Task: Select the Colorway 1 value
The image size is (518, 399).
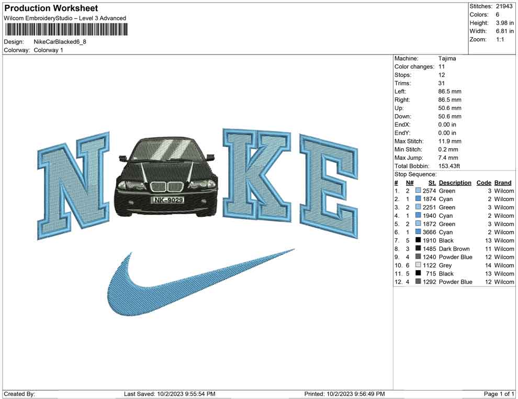Action: pyautogui.click(x=49, y=50)
